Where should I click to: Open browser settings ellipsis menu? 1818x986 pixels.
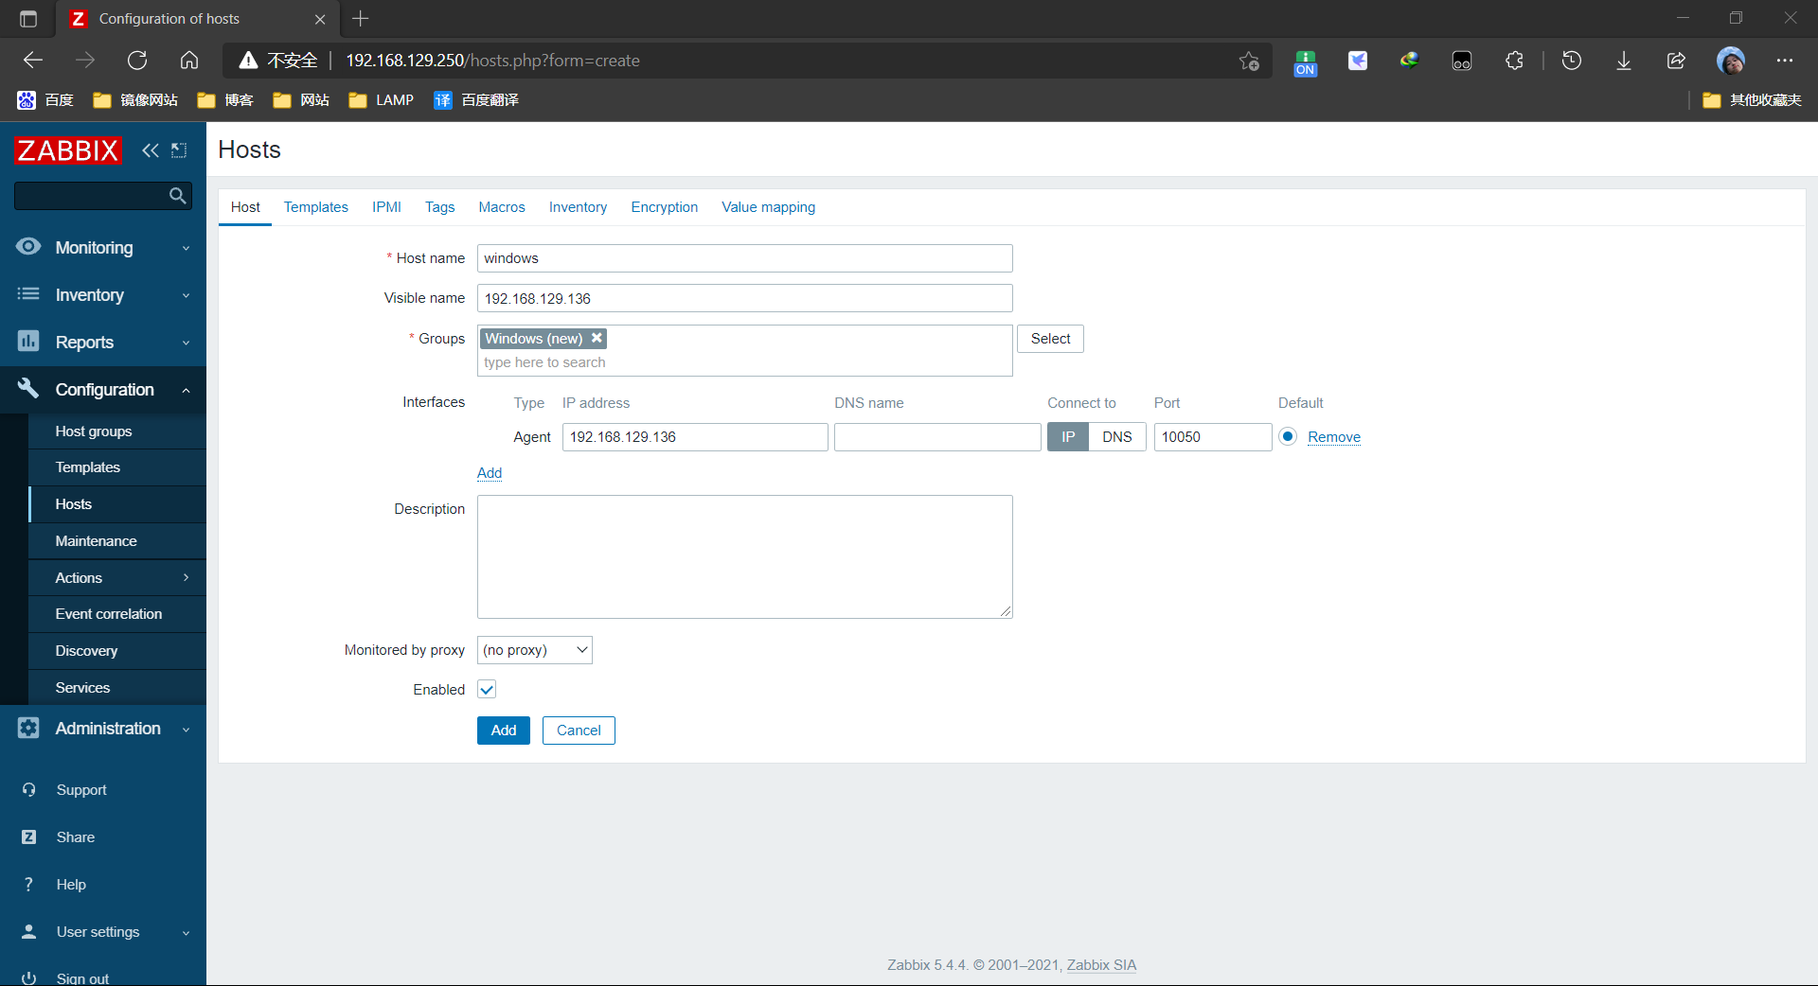[x=1785, y=61]
